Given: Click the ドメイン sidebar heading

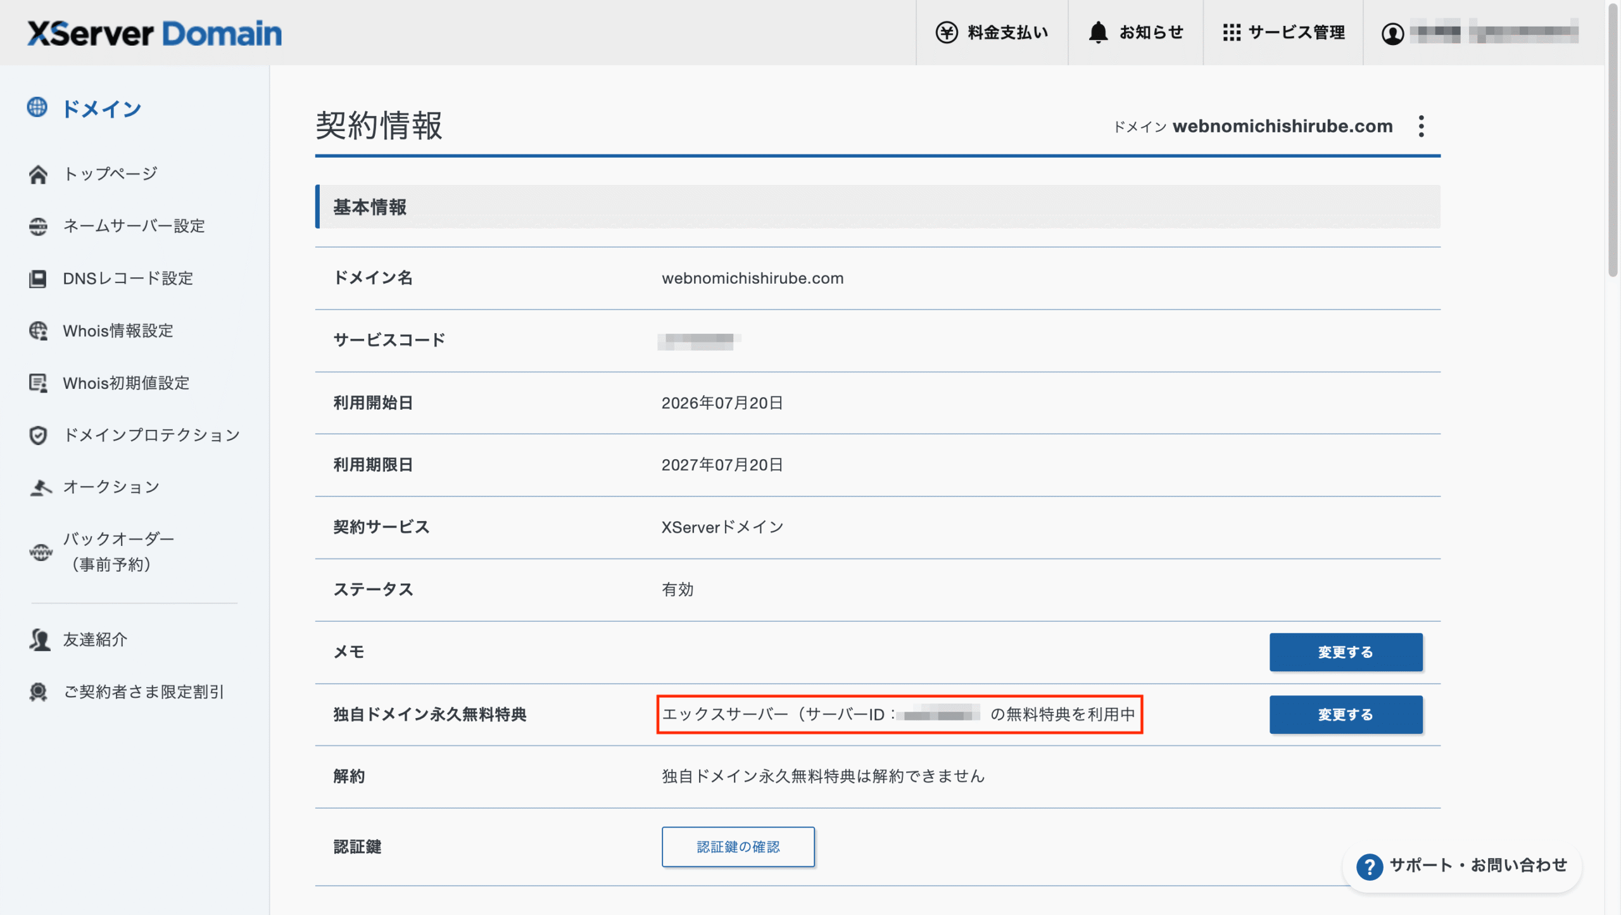Looking at the screenshot, I should click(x=101, y=109).
